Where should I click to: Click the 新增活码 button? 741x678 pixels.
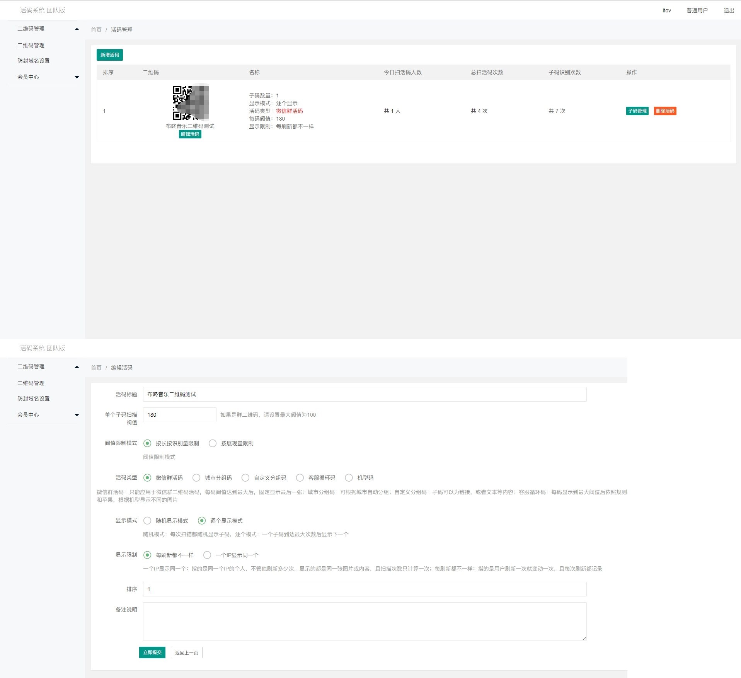point(110,55)
